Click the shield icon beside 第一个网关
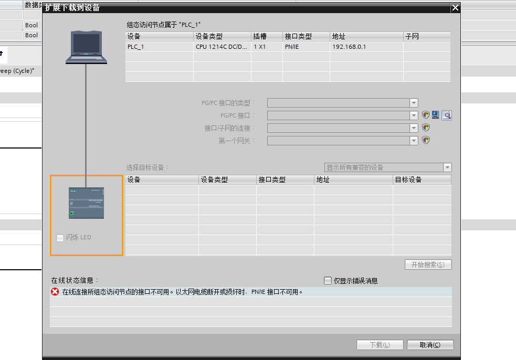 426,140
